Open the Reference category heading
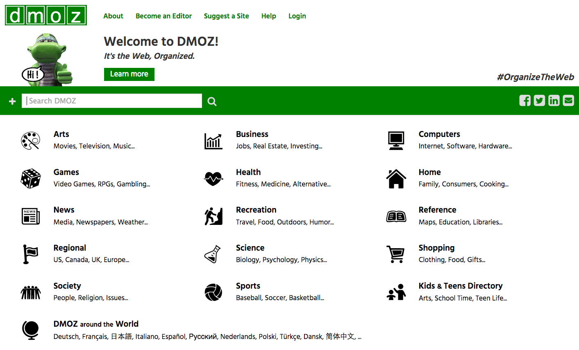 pos(437,210)
